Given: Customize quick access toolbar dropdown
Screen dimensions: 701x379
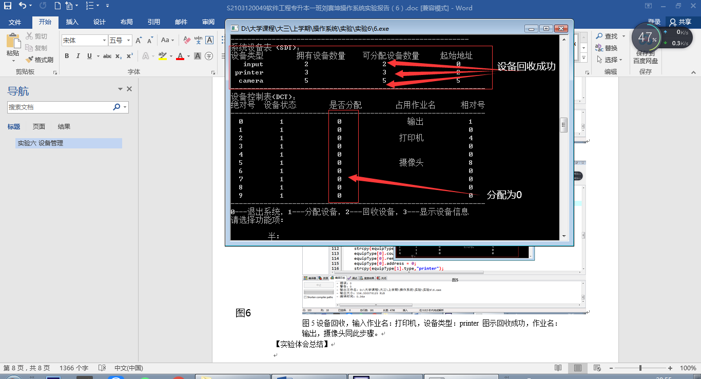Looking at the screenshot, I should 107,6.
